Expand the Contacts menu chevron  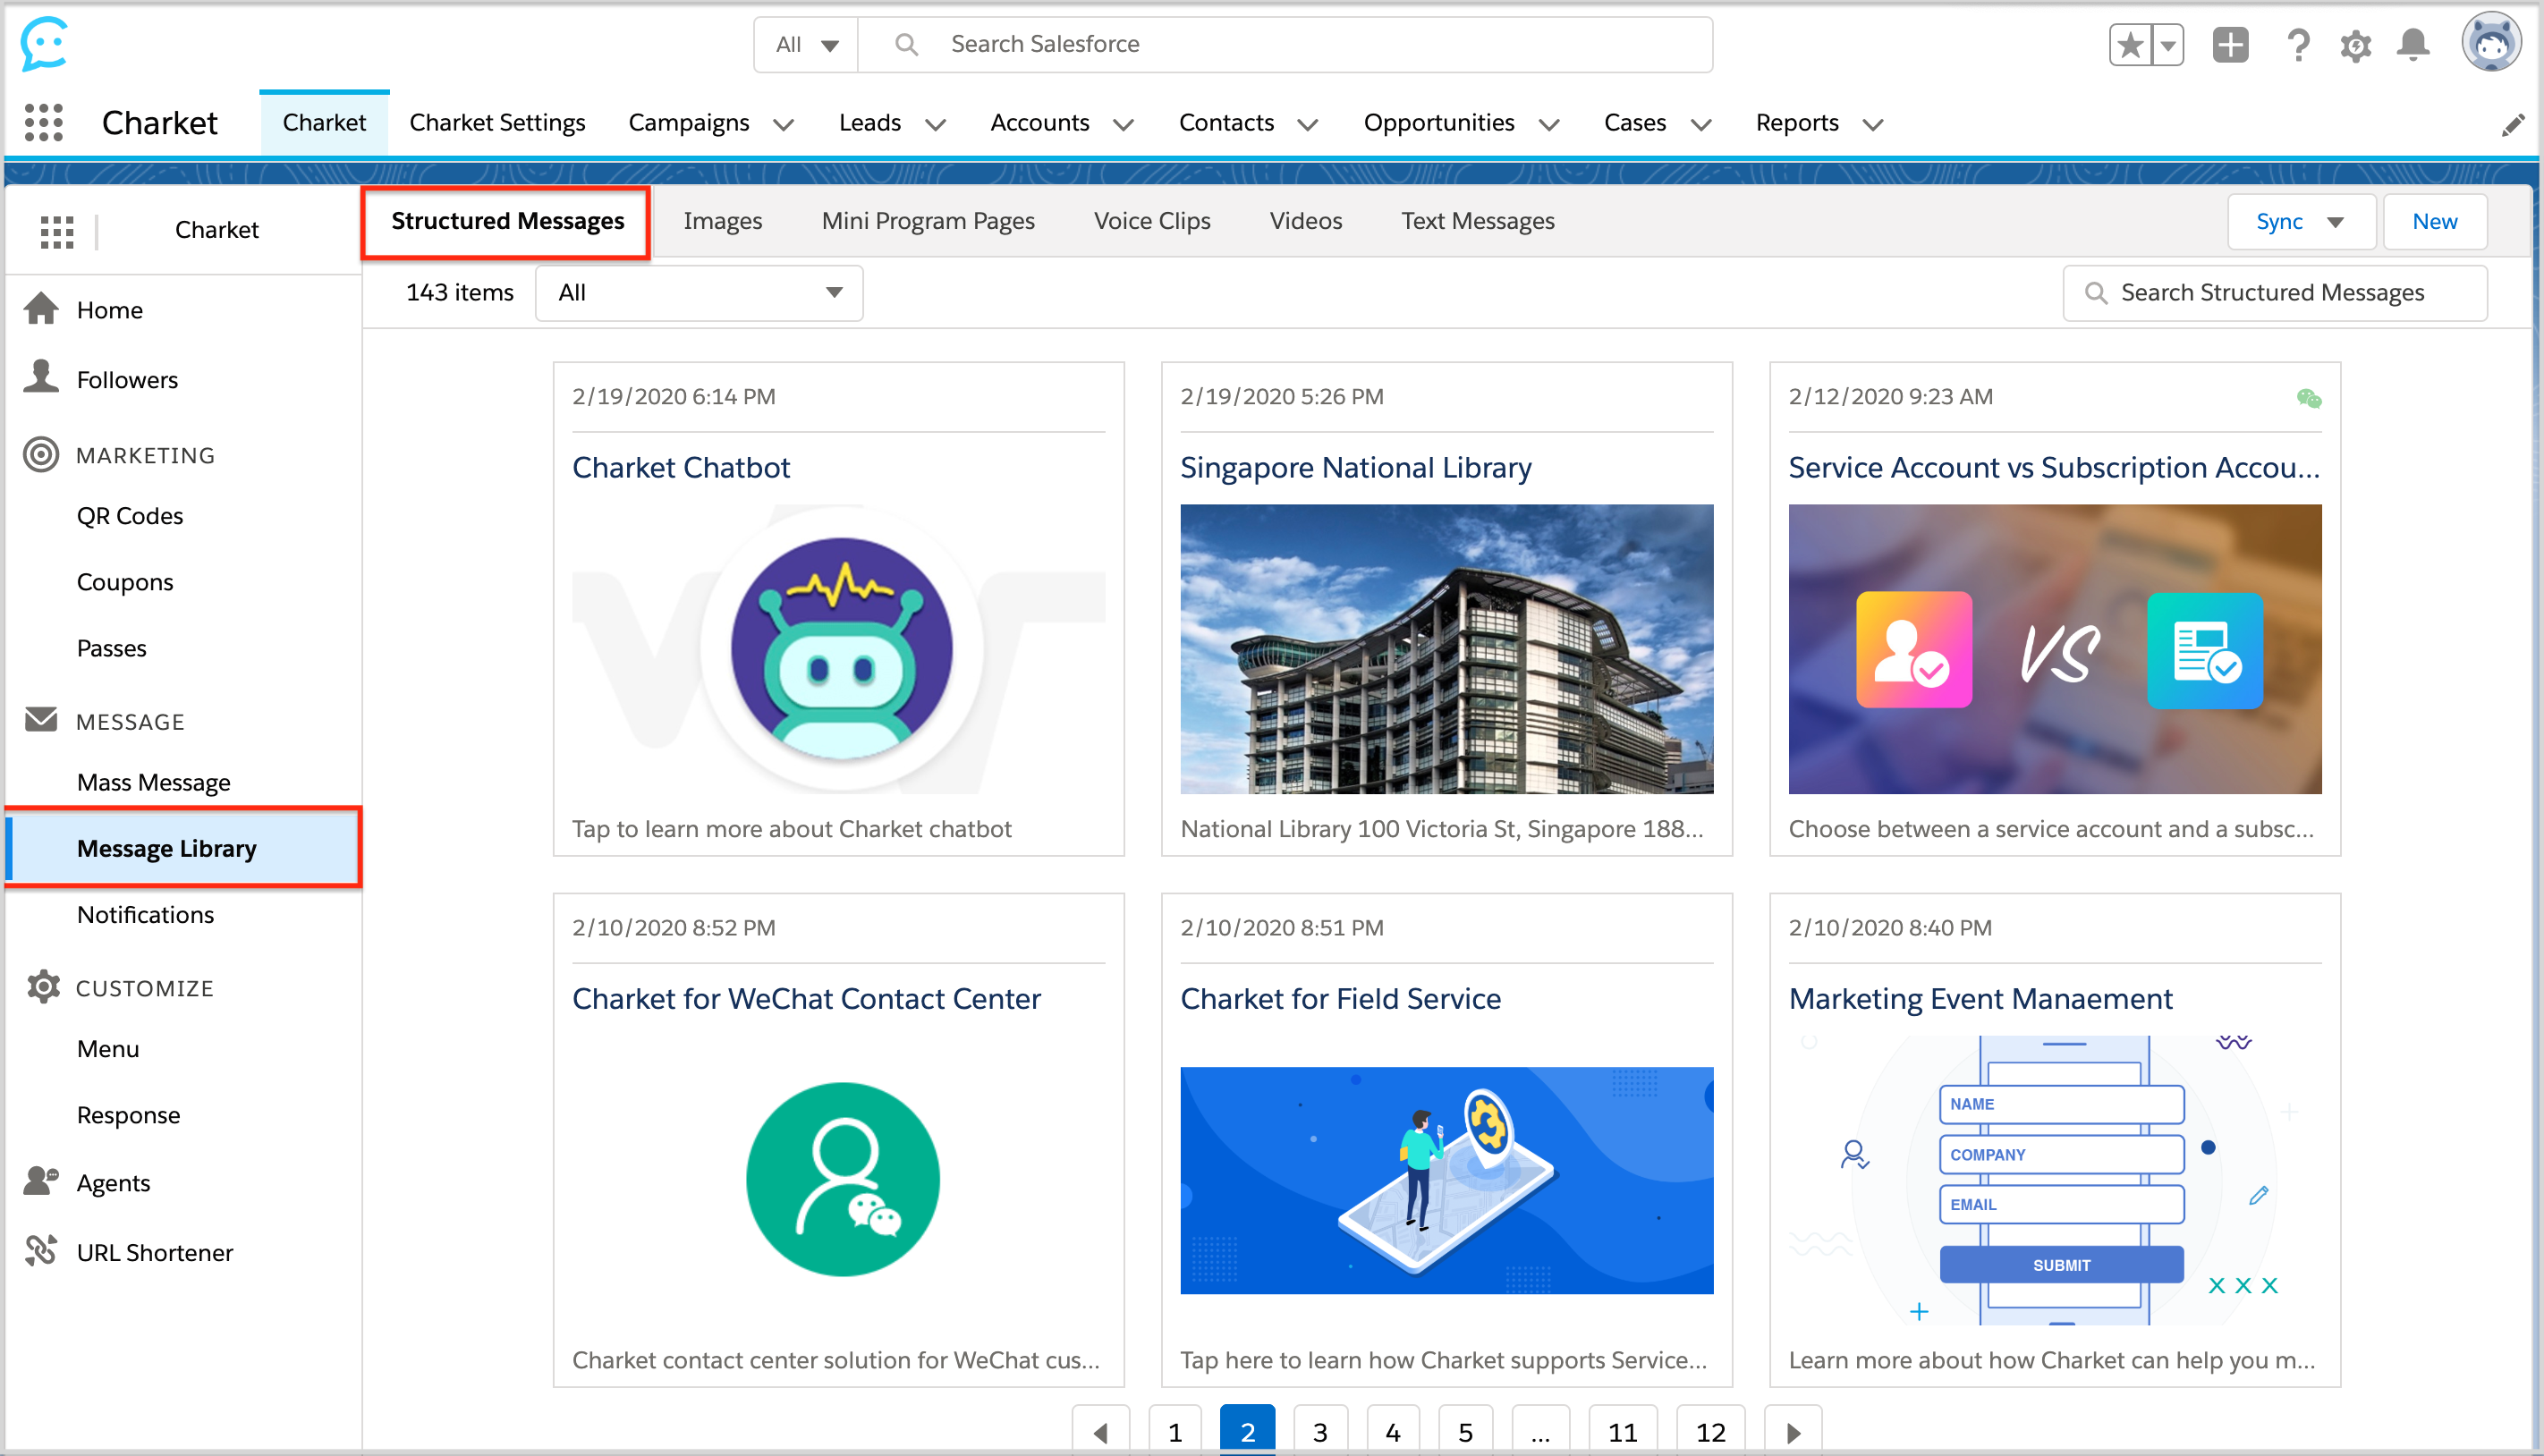click(1308, 125)
